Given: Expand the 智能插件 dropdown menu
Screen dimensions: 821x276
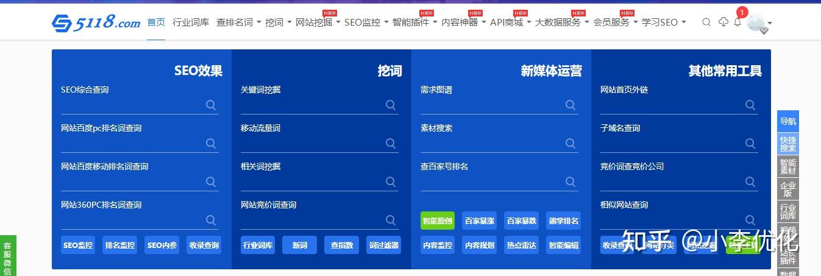Looking at the screenshot, I should [x=415, y=22].
